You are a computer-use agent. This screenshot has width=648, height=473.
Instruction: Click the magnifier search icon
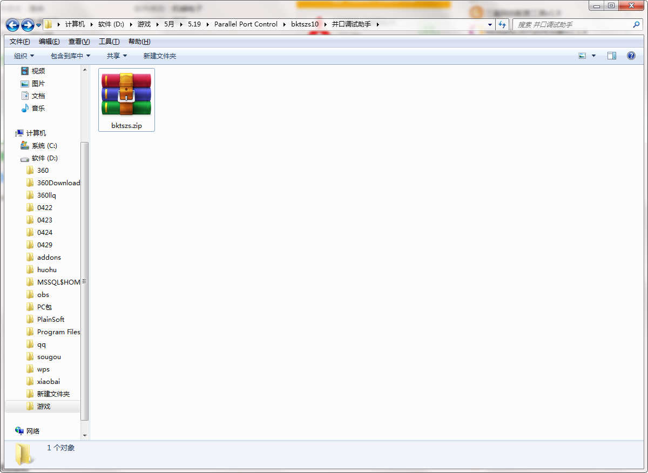point(636,24)
